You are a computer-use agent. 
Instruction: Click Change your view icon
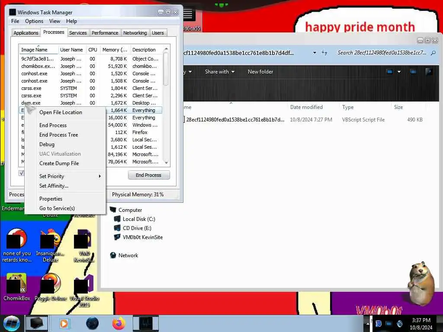[x=390, y=72]
